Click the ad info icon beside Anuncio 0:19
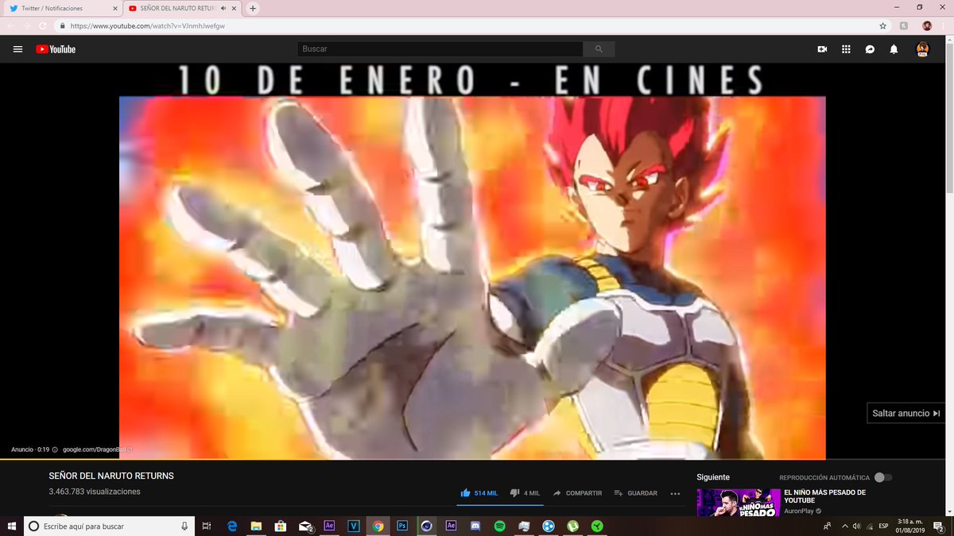The width and height of the screenshot is (954, 536). coord(55,449)
